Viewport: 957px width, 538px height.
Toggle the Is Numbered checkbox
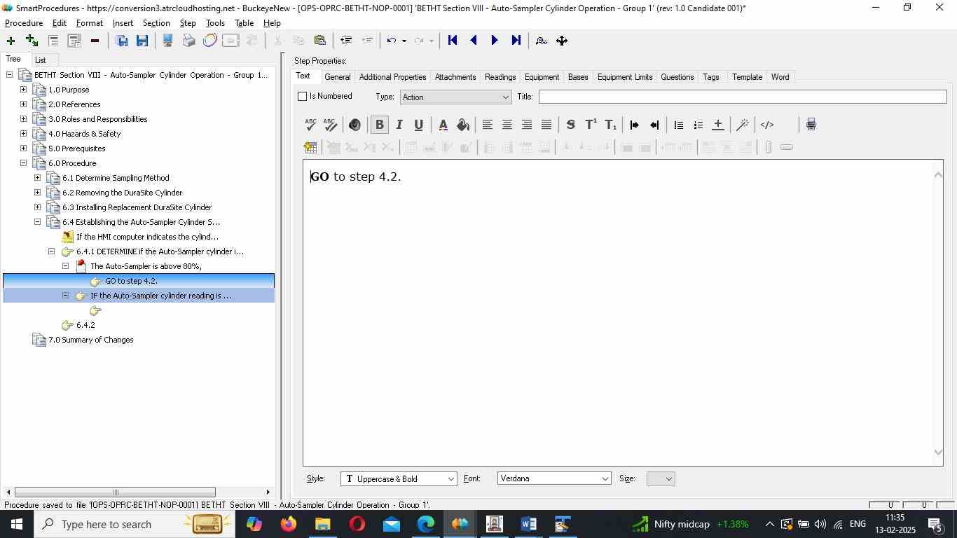(303, 97)
